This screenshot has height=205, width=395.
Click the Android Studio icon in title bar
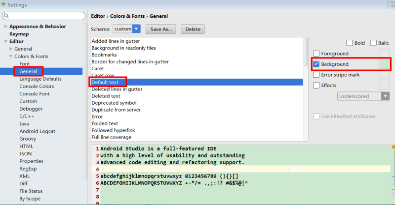(3, 4)
